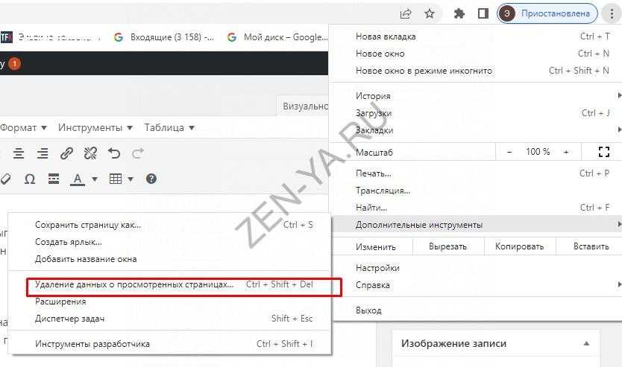This screenshot has height=367, width=622.
Task: Collapse the Изображение записи panel
Action: point(586,343)
